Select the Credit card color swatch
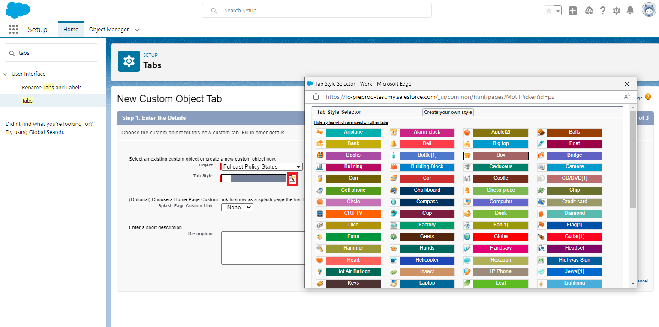Viewport: 659px width, 327px height. (575, 202)
